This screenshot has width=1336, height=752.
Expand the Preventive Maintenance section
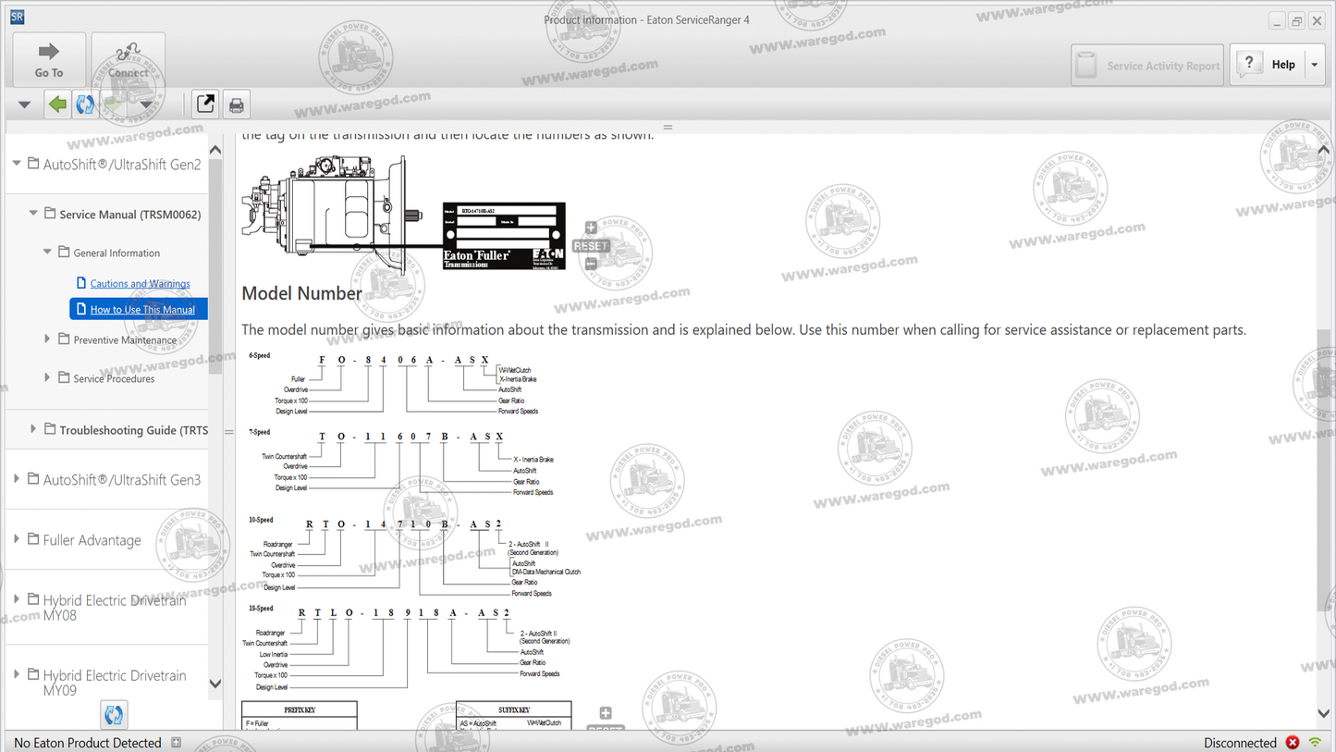(48, 340)
